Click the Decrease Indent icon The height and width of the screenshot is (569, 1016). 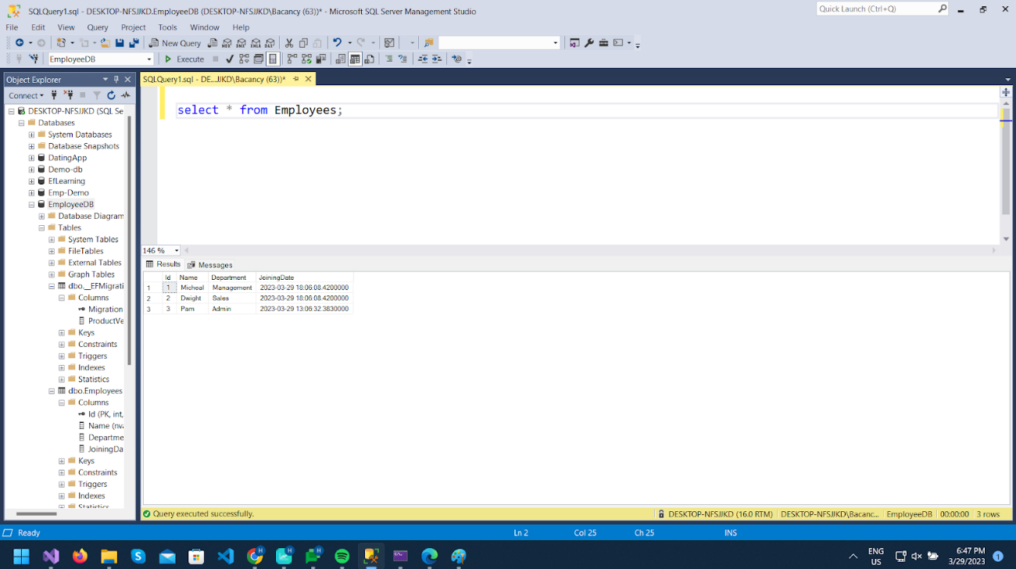tap(423, 59)
